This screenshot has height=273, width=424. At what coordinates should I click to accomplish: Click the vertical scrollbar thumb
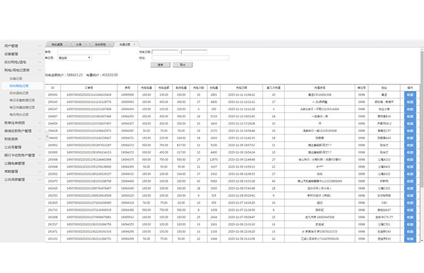(422, 119)
